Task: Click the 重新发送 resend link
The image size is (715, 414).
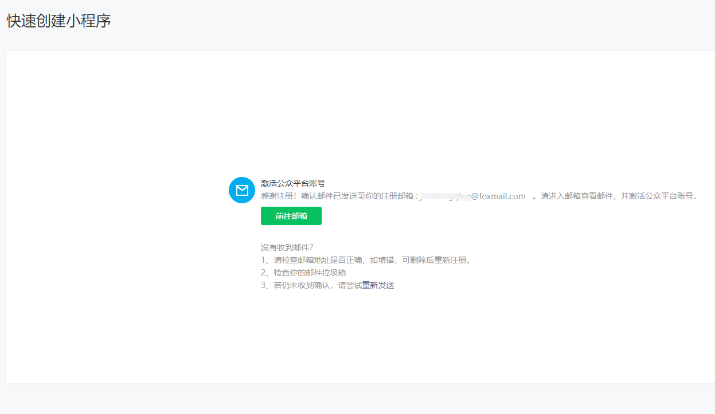Action: coord(378,285)
